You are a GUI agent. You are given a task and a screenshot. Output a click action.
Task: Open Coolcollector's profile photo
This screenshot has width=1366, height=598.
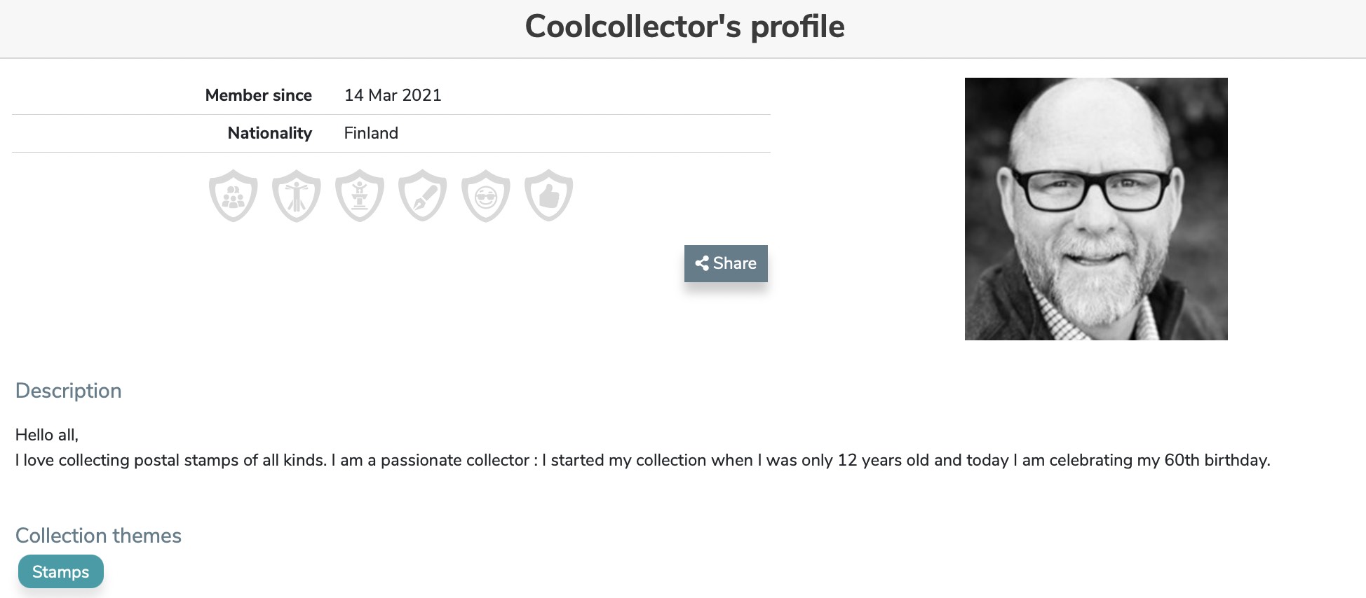1096,209
